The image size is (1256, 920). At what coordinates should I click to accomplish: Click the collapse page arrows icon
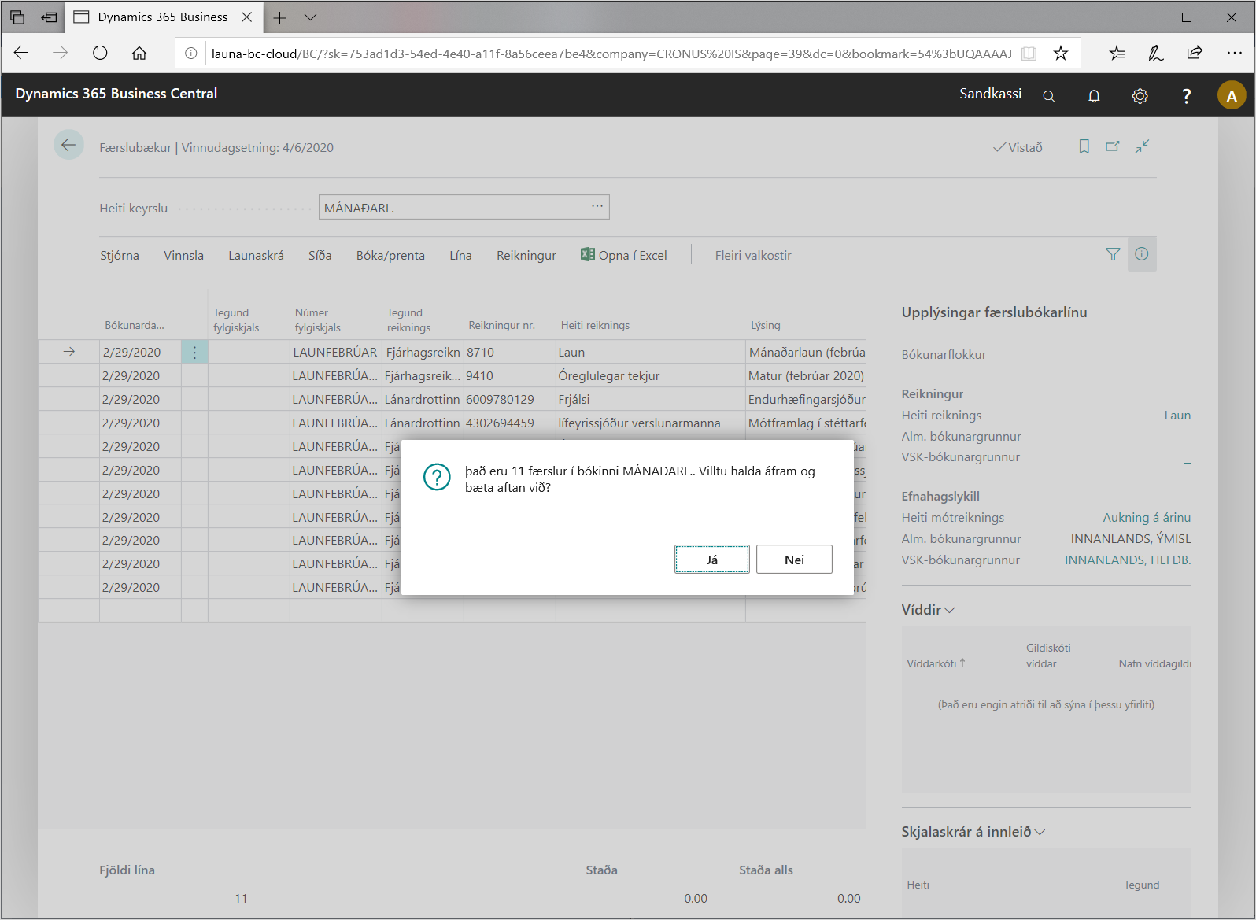tap(1142, 146)
